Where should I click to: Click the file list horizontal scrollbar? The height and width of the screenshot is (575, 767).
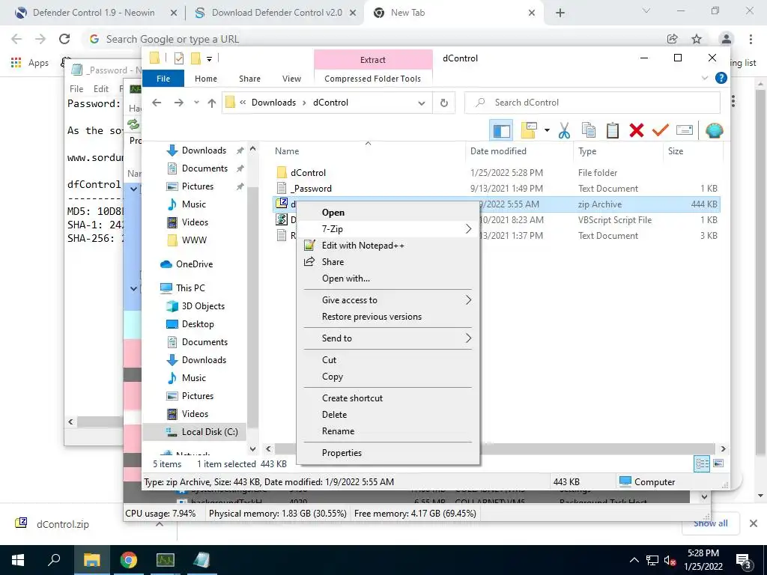click(495, 449)
